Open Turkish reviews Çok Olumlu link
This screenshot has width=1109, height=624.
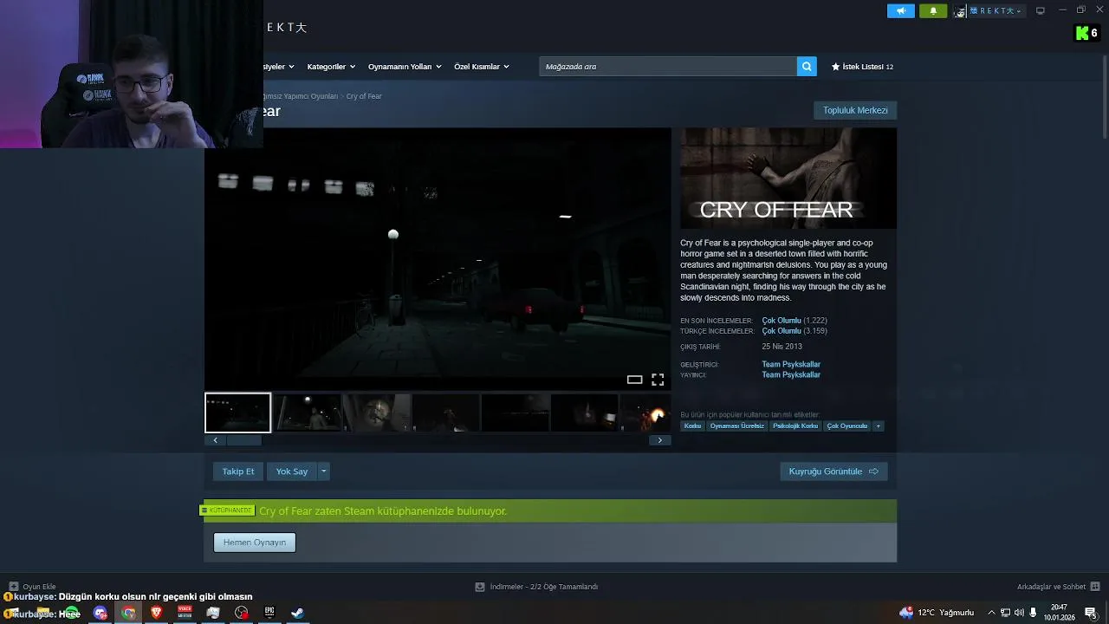click(781, 331)
